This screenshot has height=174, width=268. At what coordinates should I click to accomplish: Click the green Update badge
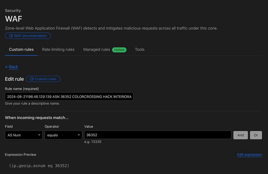click(x=119, y=50)
